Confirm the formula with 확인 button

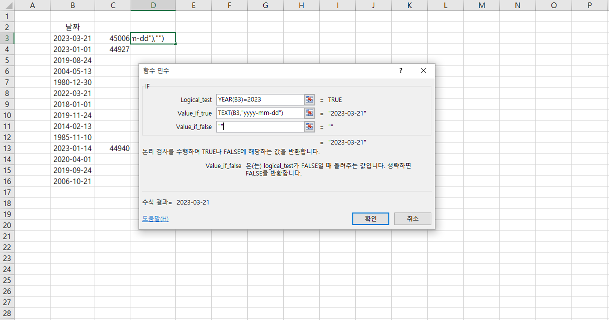(370, 218)
